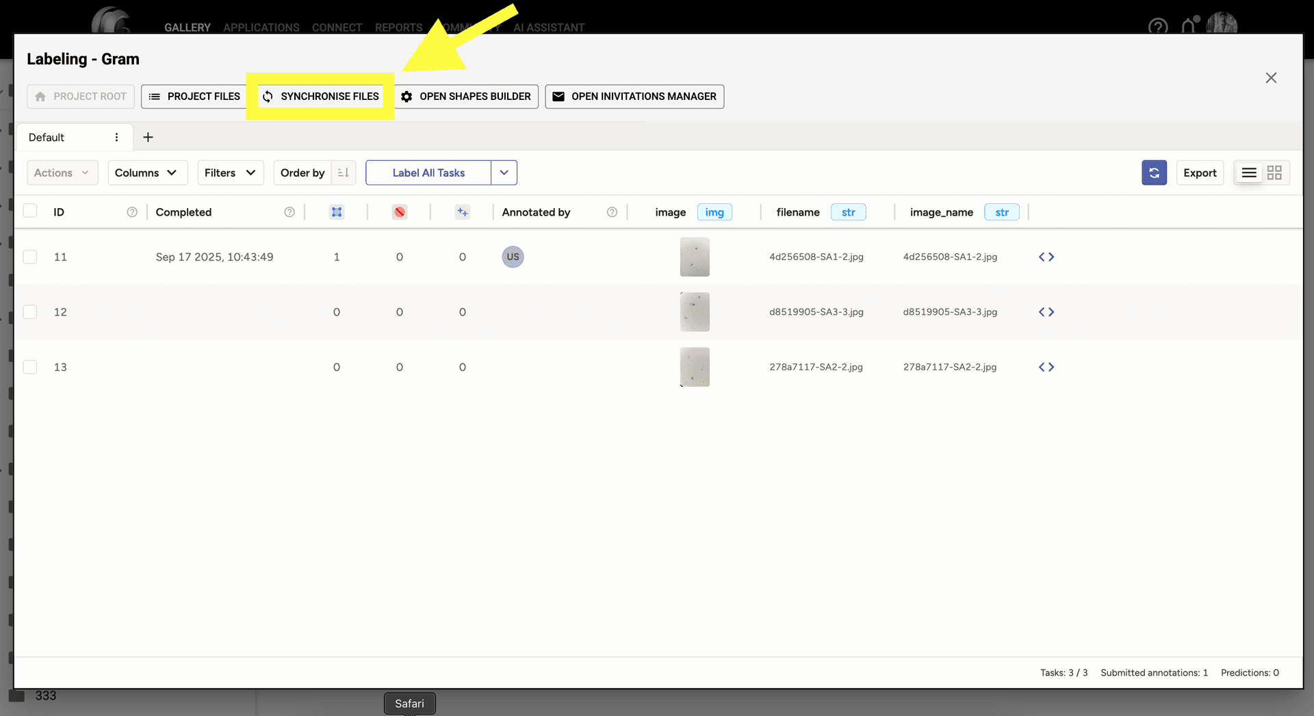Show source code for task 11
Screen dimensions: 1314x716
pyautogui.click(x=1046, y=257)
